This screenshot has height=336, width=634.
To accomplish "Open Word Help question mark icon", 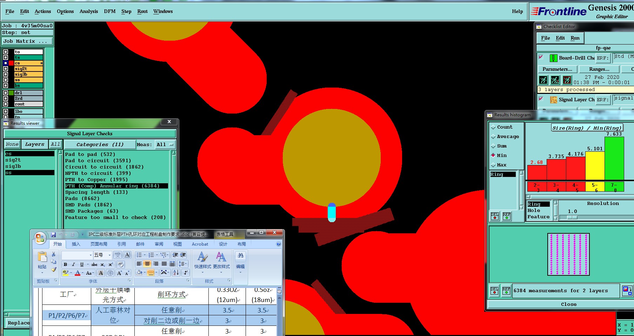I will (x=279, y=244).
